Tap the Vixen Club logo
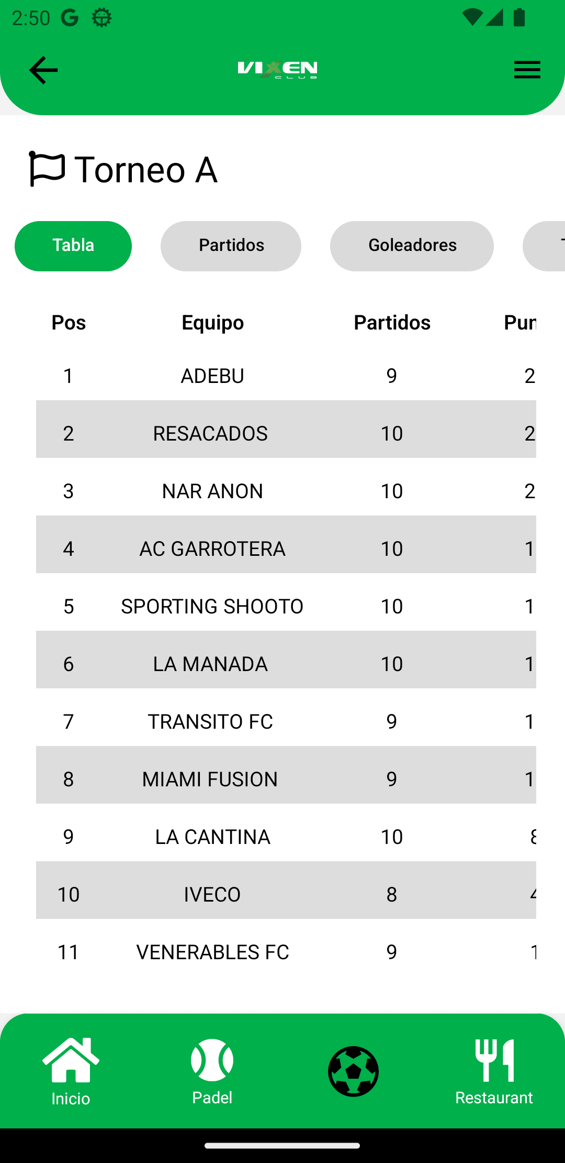Image resolution: width=565 pixels, height=1163 pixels. click(x=277, y=70)
